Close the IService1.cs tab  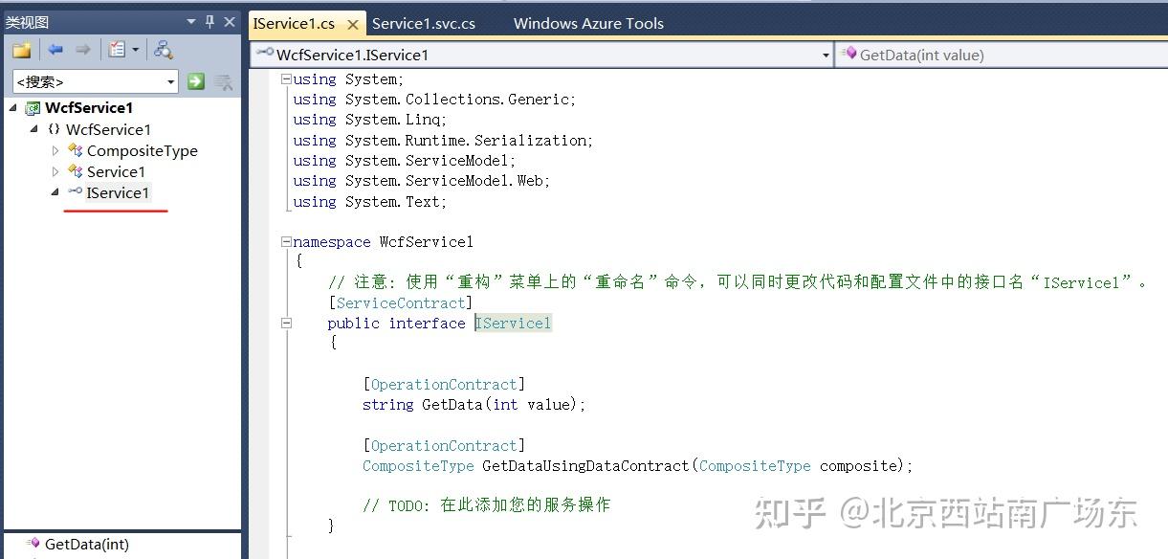[353, 26]
